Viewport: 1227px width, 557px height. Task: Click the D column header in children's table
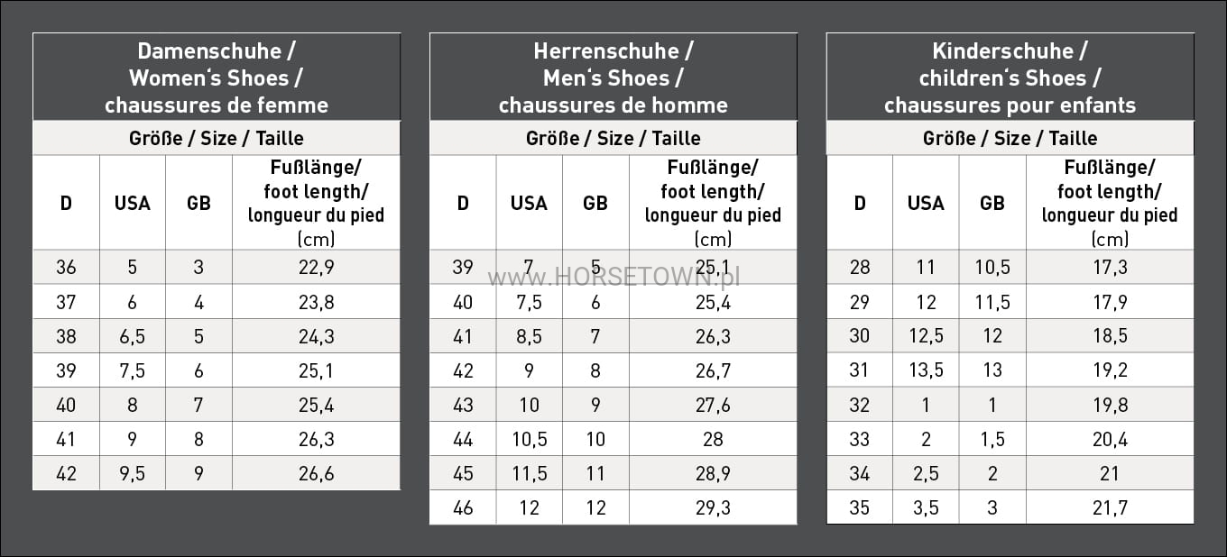point(860,203)
